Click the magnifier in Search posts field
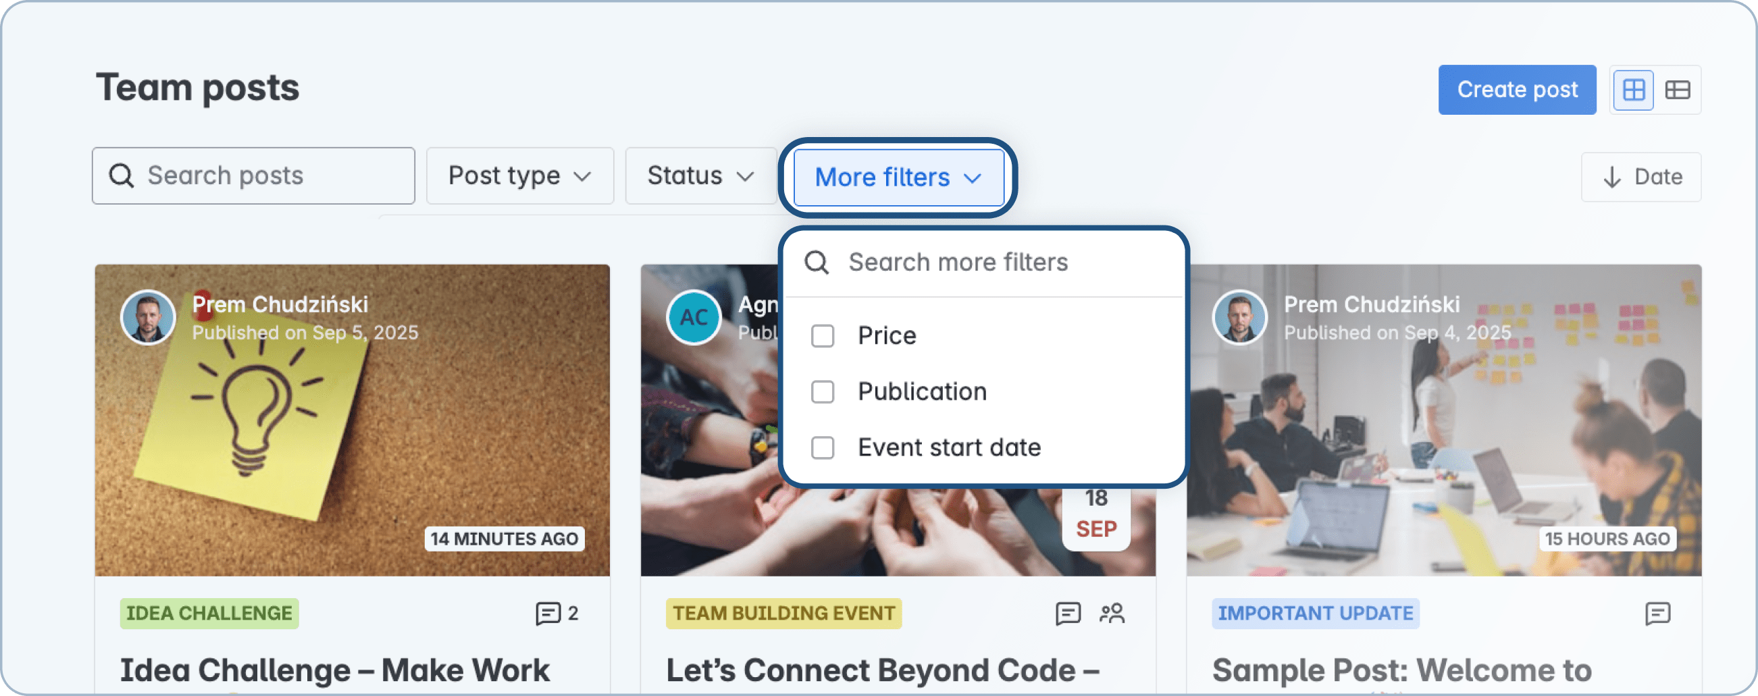Viewport: 1758px width, 696px height. (x=122, y=176)
